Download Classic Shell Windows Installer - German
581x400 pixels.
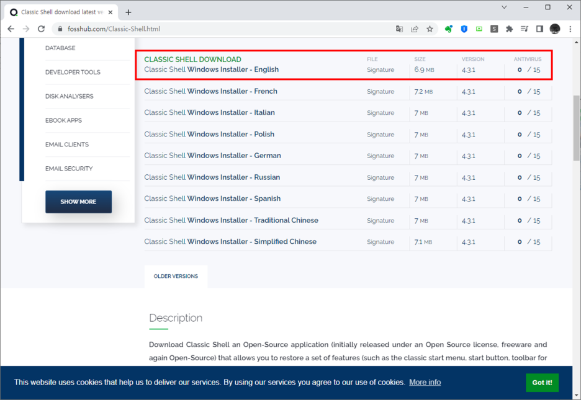point(212,156)
